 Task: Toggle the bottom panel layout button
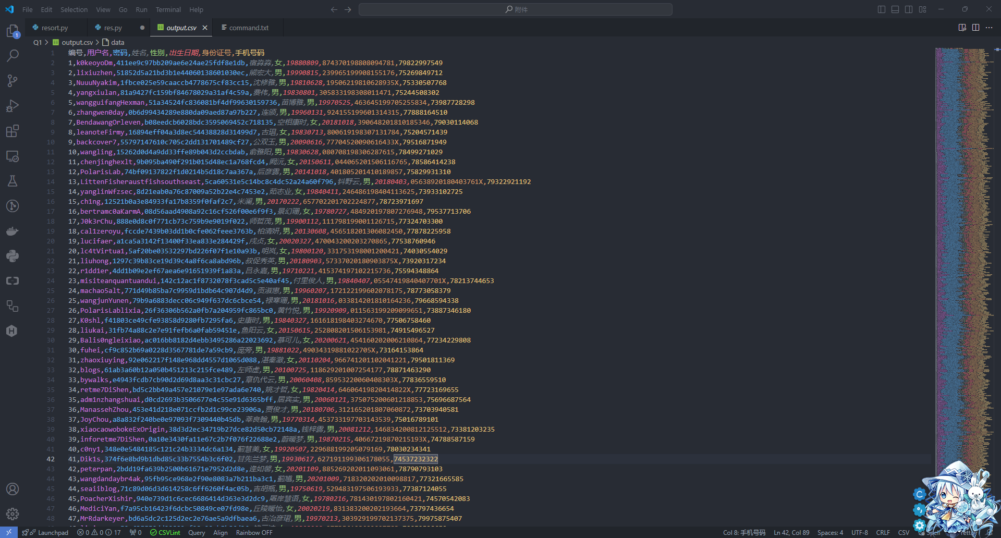(x=895, y=9)
